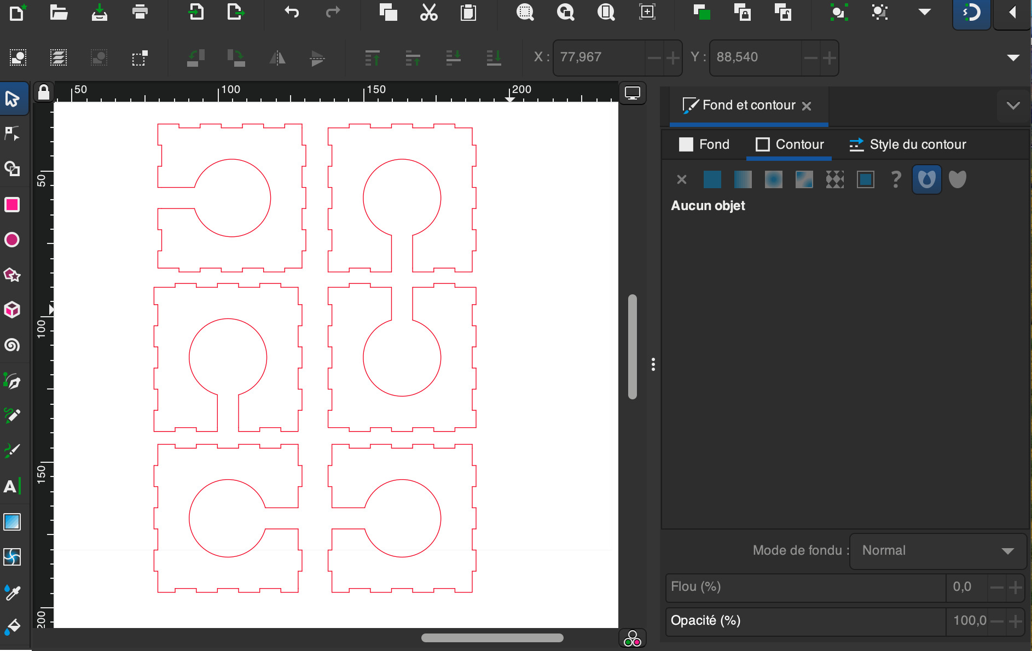Click the Opacité percentage slider
The height and width of the screenshot is (651, 1032).
pos(806,621)
